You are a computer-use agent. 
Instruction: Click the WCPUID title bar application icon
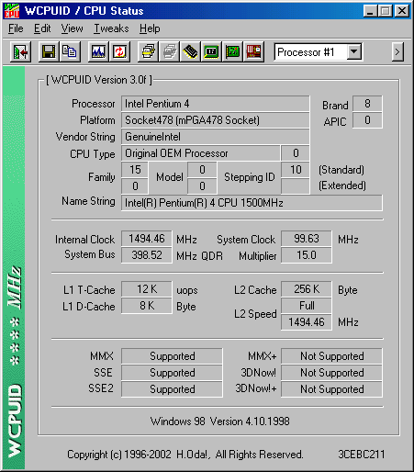pyautogui.click(x=12, y=11)
